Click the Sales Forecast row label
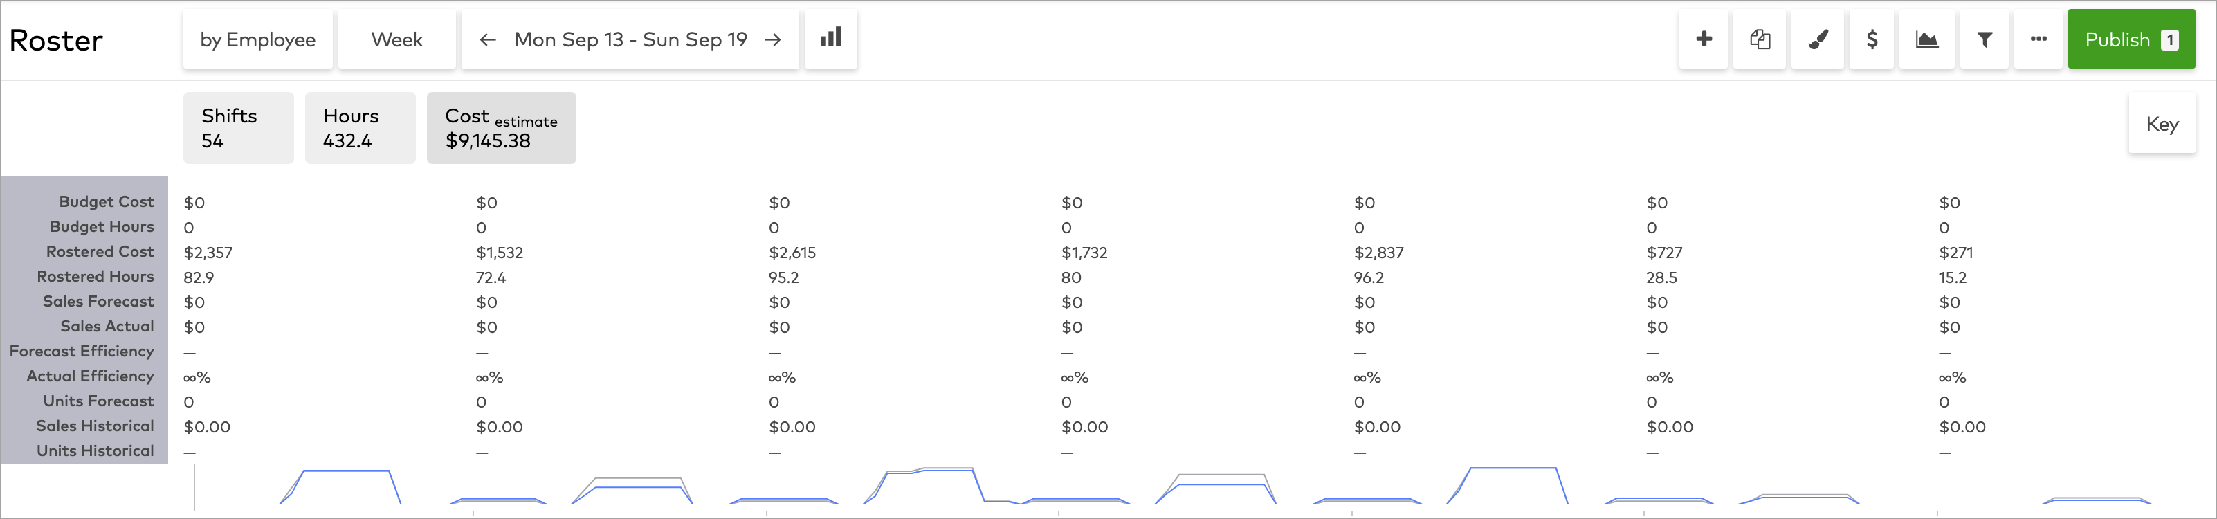Image resolution: width=2217 pixels, height=519 pixels. pos(98,301)
